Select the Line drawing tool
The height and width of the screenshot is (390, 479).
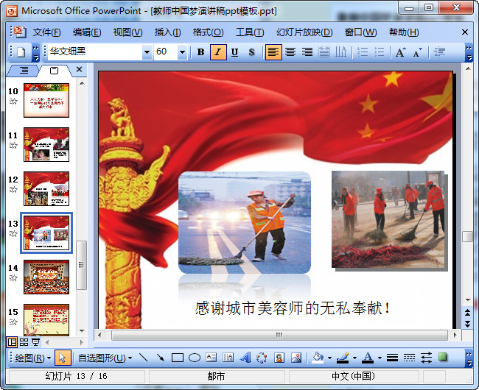point(143,358)
